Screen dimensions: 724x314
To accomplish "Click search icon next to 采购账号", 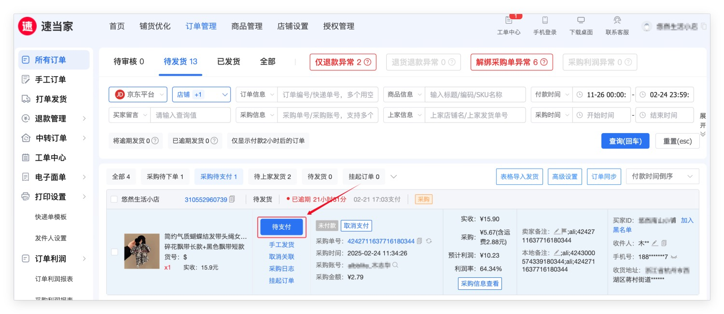I will pos(395,265).
